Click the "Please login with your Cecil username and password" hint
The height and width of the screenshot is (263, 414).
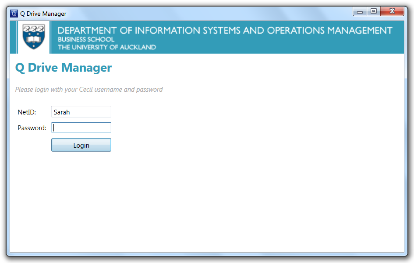pyautogui.click(x=88, y=90)
